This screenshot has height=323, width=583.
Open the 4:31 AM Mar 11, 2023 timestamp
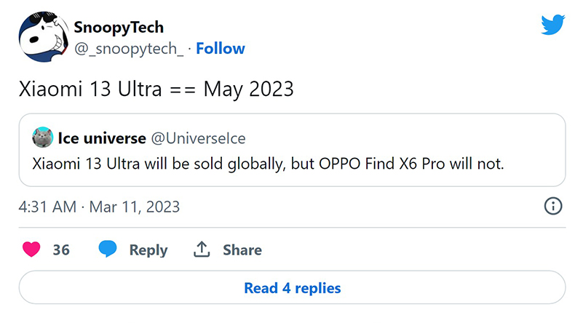pyautogui.click(x=99, y=207)
